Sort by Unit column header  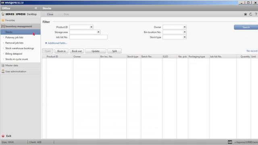[254, 56]
